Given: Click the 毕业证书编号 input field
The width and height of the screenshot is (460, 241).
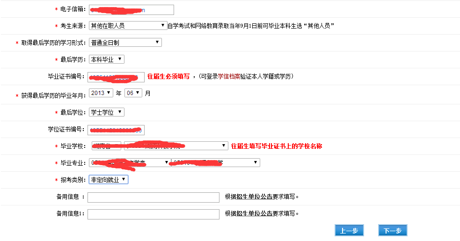Looking at the screenshot, I should 116,77.
